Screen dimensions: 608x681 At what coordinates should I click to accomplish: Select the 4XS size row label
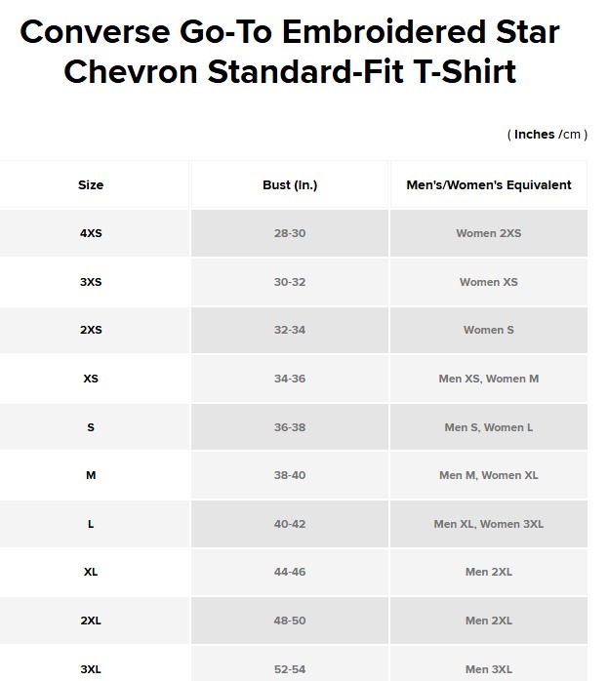coord(91,233)
